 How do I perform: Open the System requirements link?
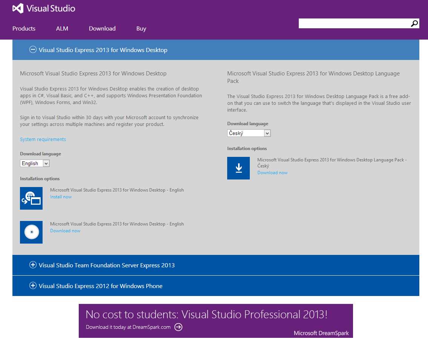click(x=43, y=139)
